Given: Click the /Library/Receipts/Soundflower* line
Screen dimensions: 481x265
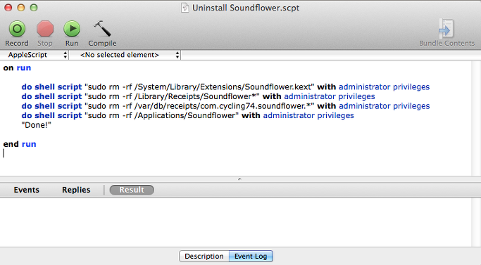Looking at the screenshot, I should pos(198,96).
